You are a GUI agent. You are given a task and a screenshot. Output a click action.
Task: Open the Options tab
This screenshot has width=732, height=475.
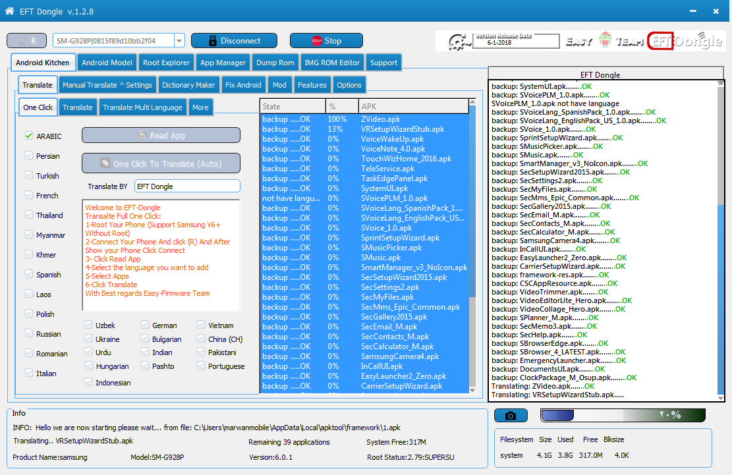349,85
